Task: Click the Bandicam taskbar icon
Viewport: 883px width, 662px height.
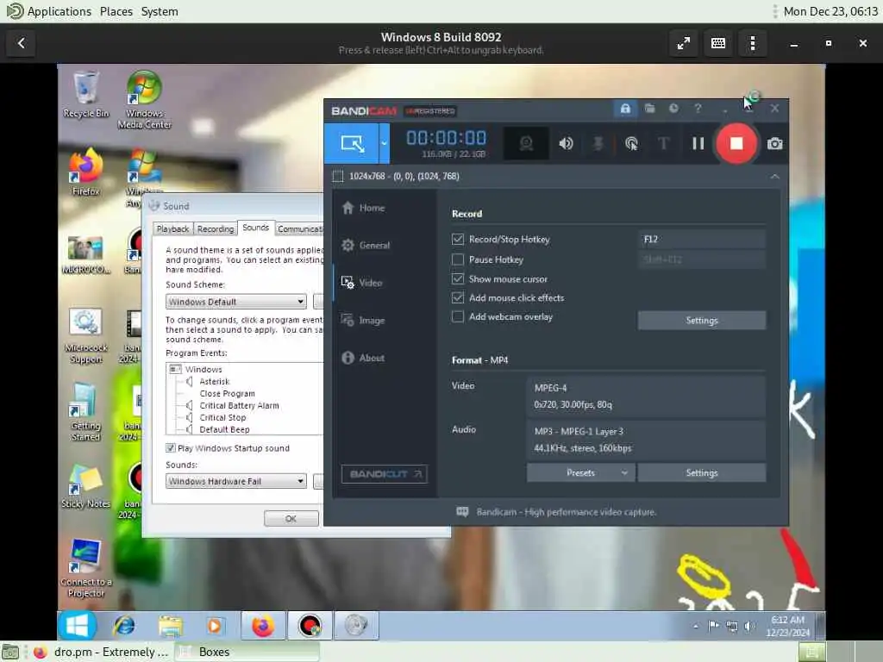Action: click(310, 626)
